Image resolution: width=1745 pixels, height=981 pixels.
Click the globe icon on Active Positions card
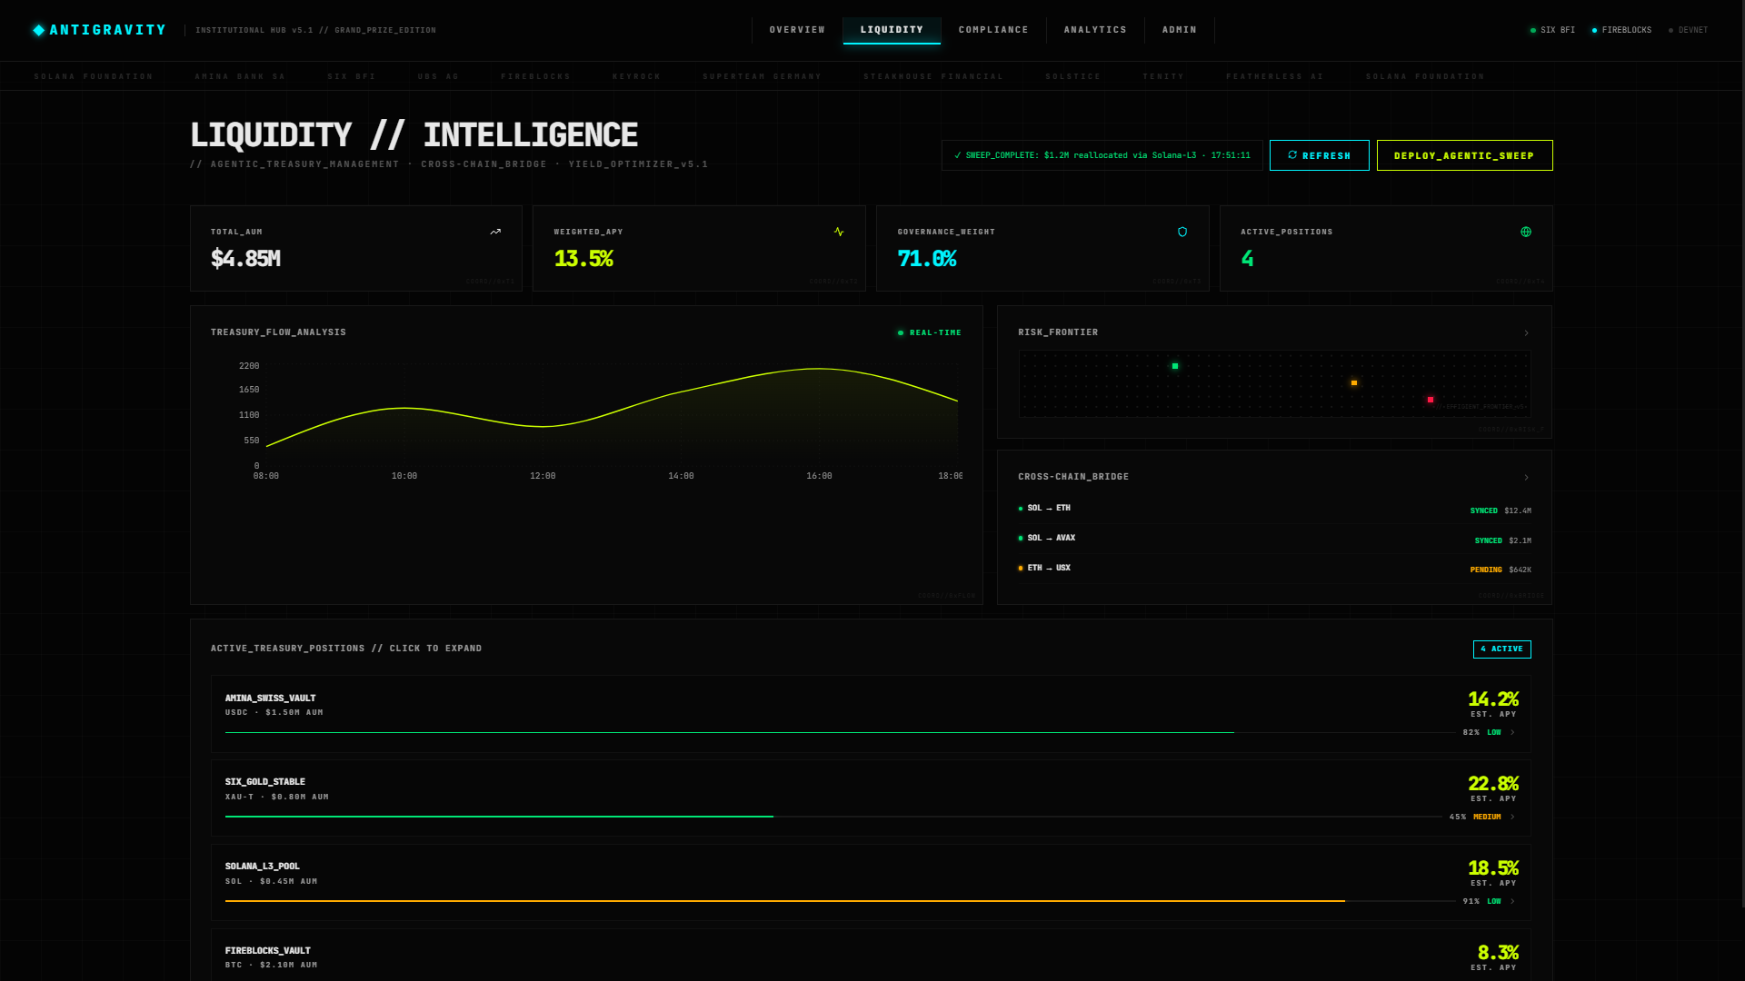[1526, 233]
